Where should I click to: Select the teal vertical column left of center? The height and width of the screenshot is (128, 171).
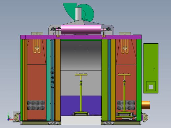[x=48, y=80]
